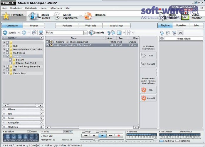Click the open-folder toolbar icon next to forward arrow
Screen dimensions: 205x147
pyautogui.click(x=34, y=33)
